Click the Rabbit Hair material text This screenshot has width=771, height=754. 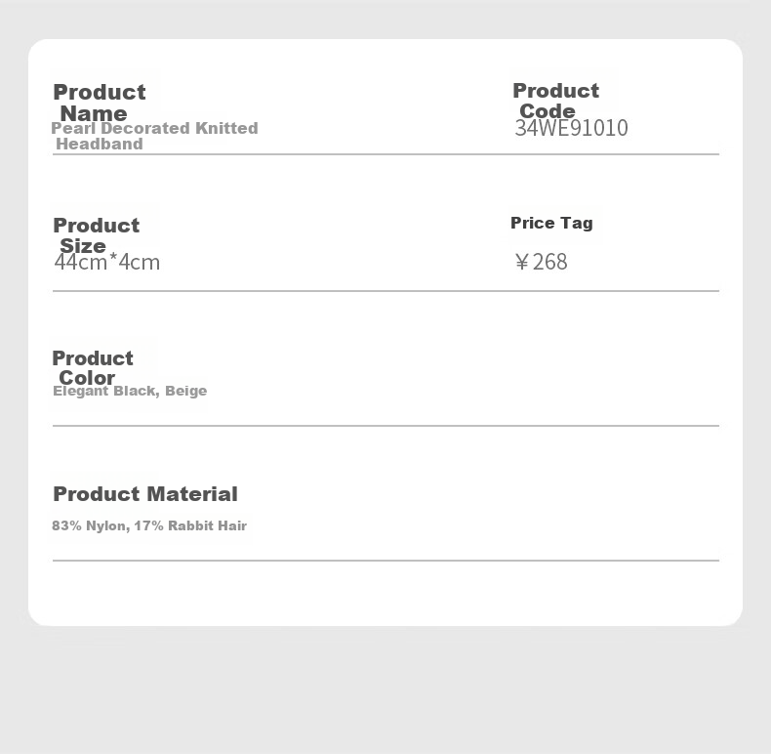(207, 525)
